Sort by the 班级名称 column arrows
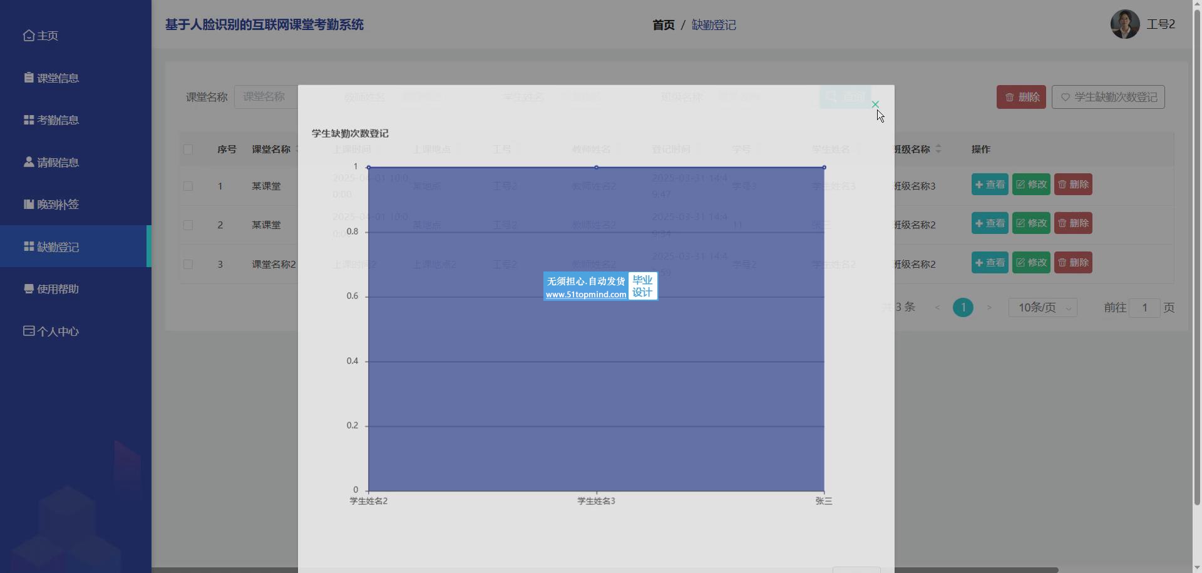1202x573 pixels. click(938, 150)
